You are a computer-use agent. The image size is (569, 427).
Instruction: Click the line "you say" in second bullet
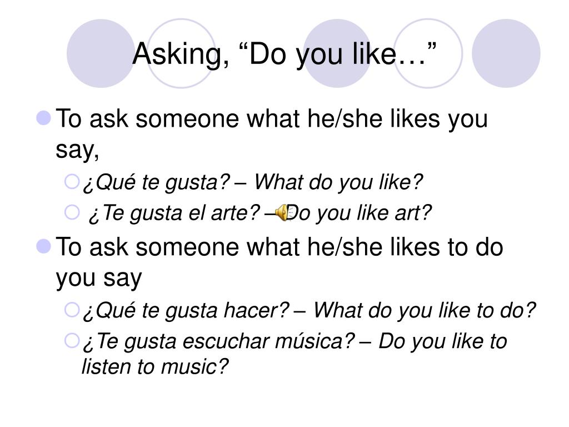pyautogui.click(x=99, y=279)
